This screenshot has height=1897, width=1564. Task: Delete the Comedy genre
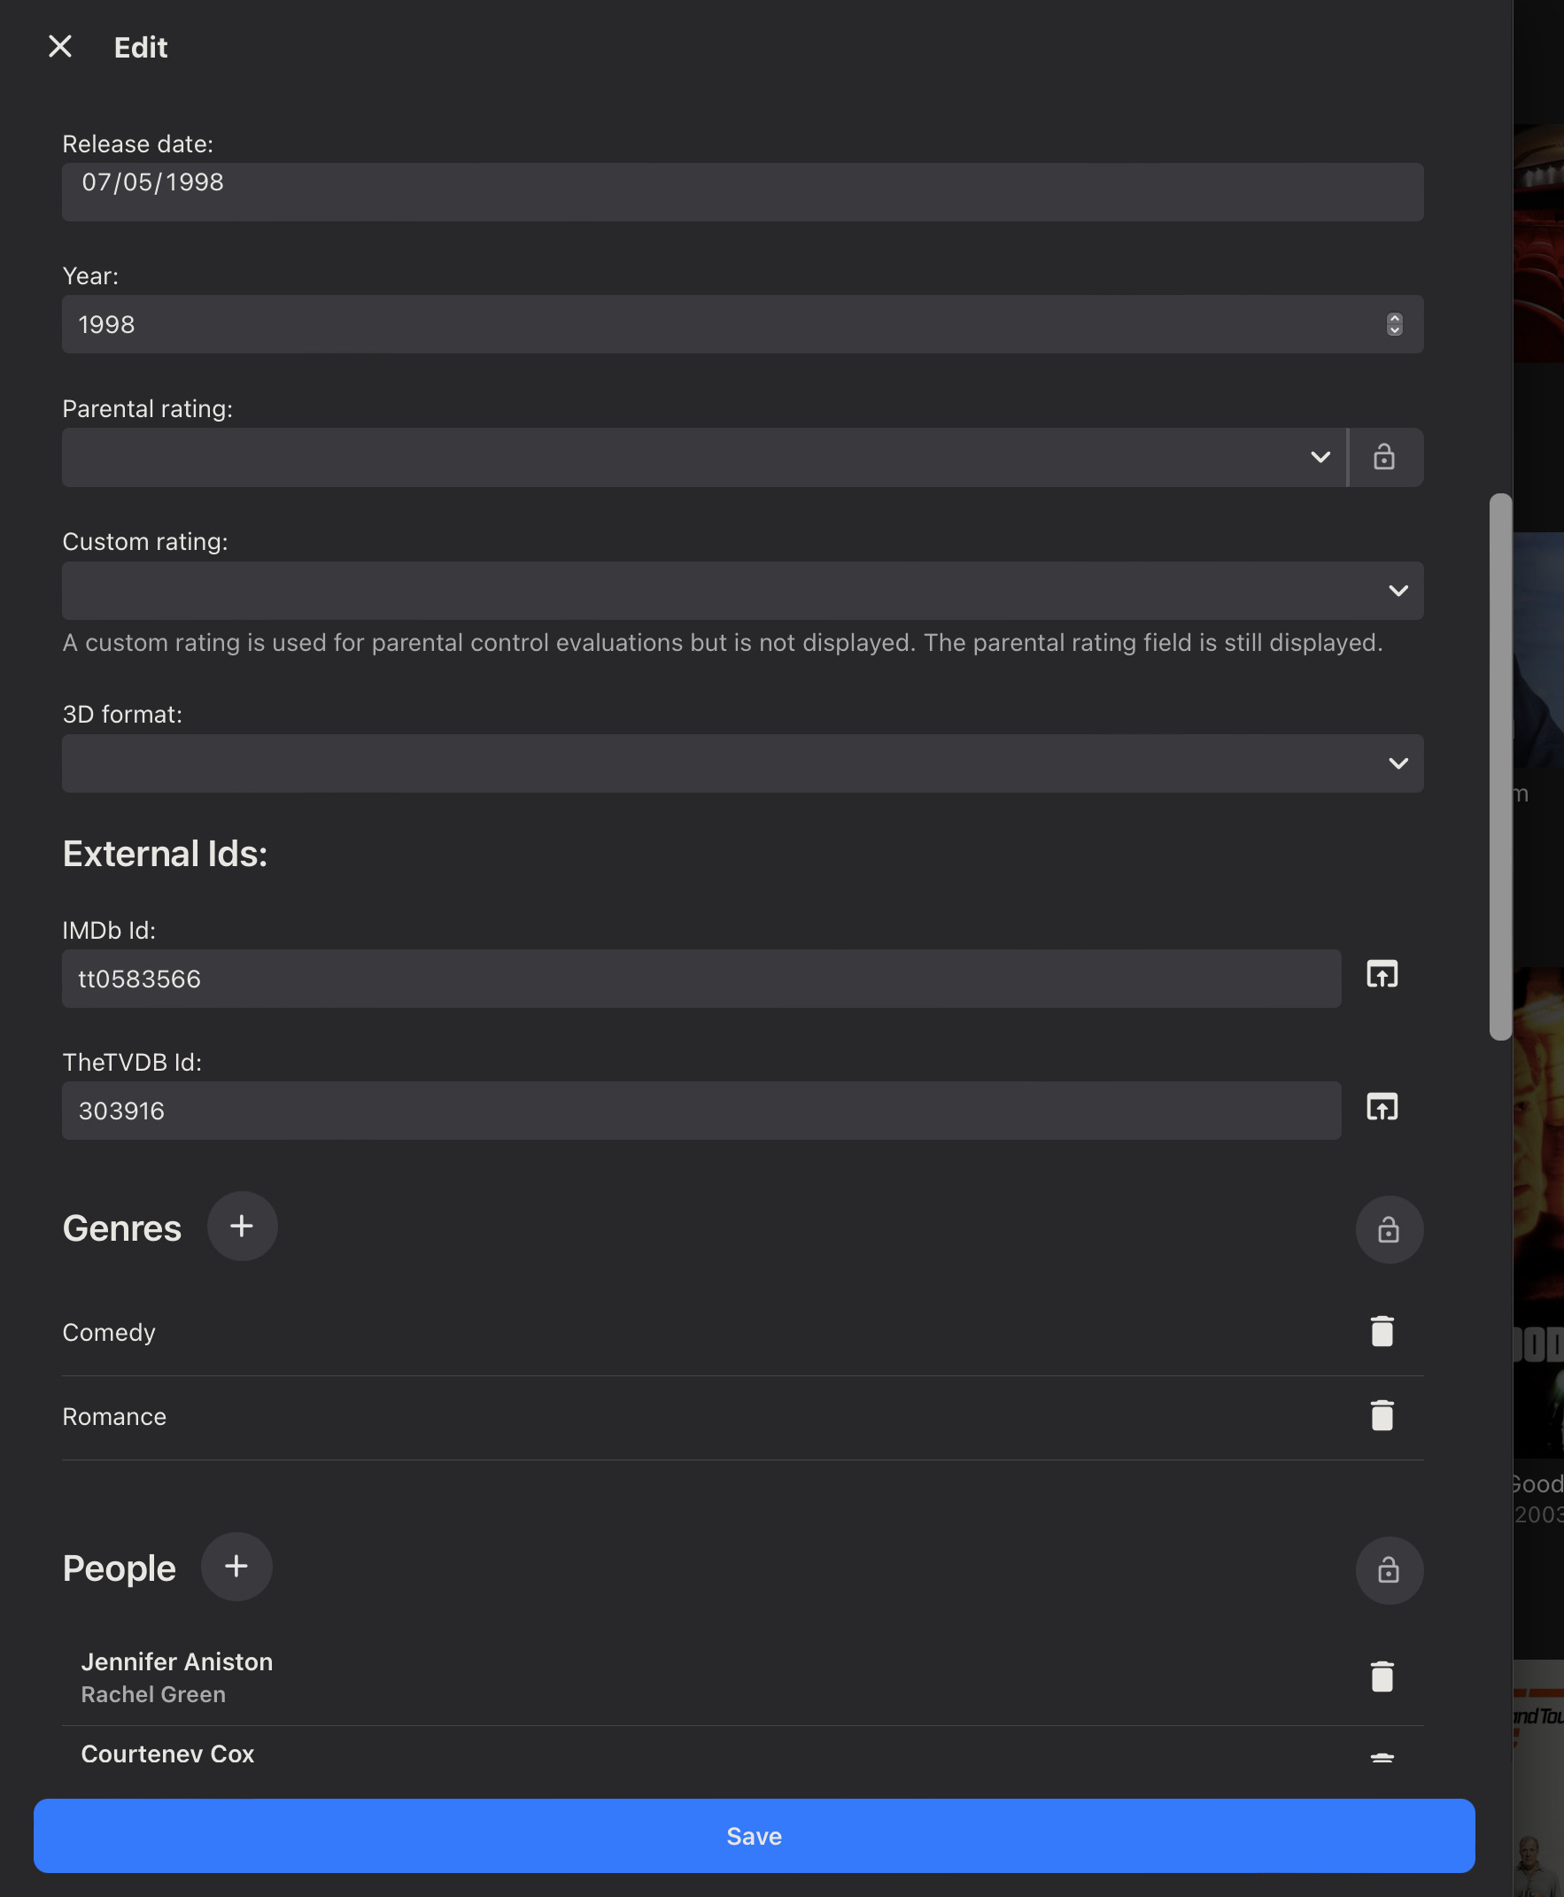[1382, 1331]
